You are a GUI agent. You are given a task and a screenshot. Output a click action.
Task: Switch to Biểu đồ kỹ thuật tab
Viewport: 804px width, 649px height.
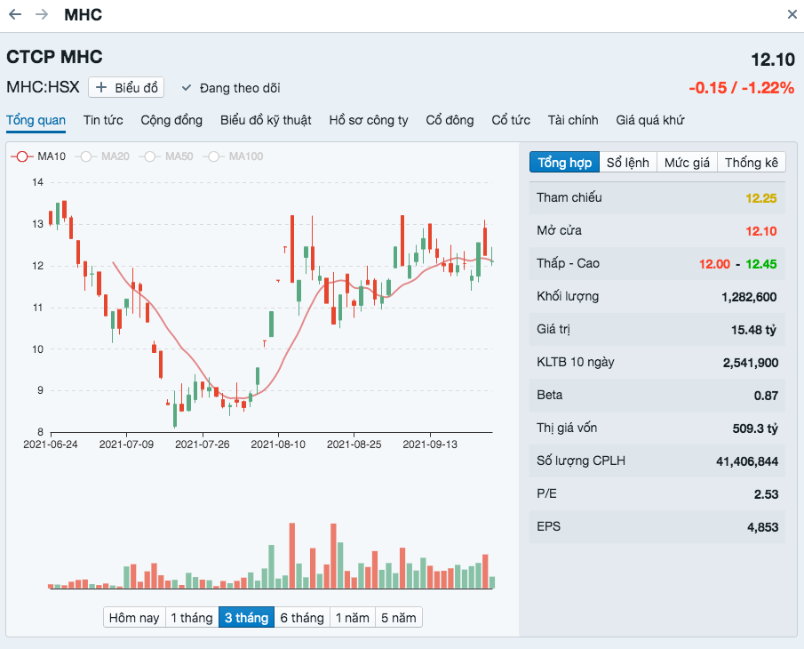coord(266,120)
